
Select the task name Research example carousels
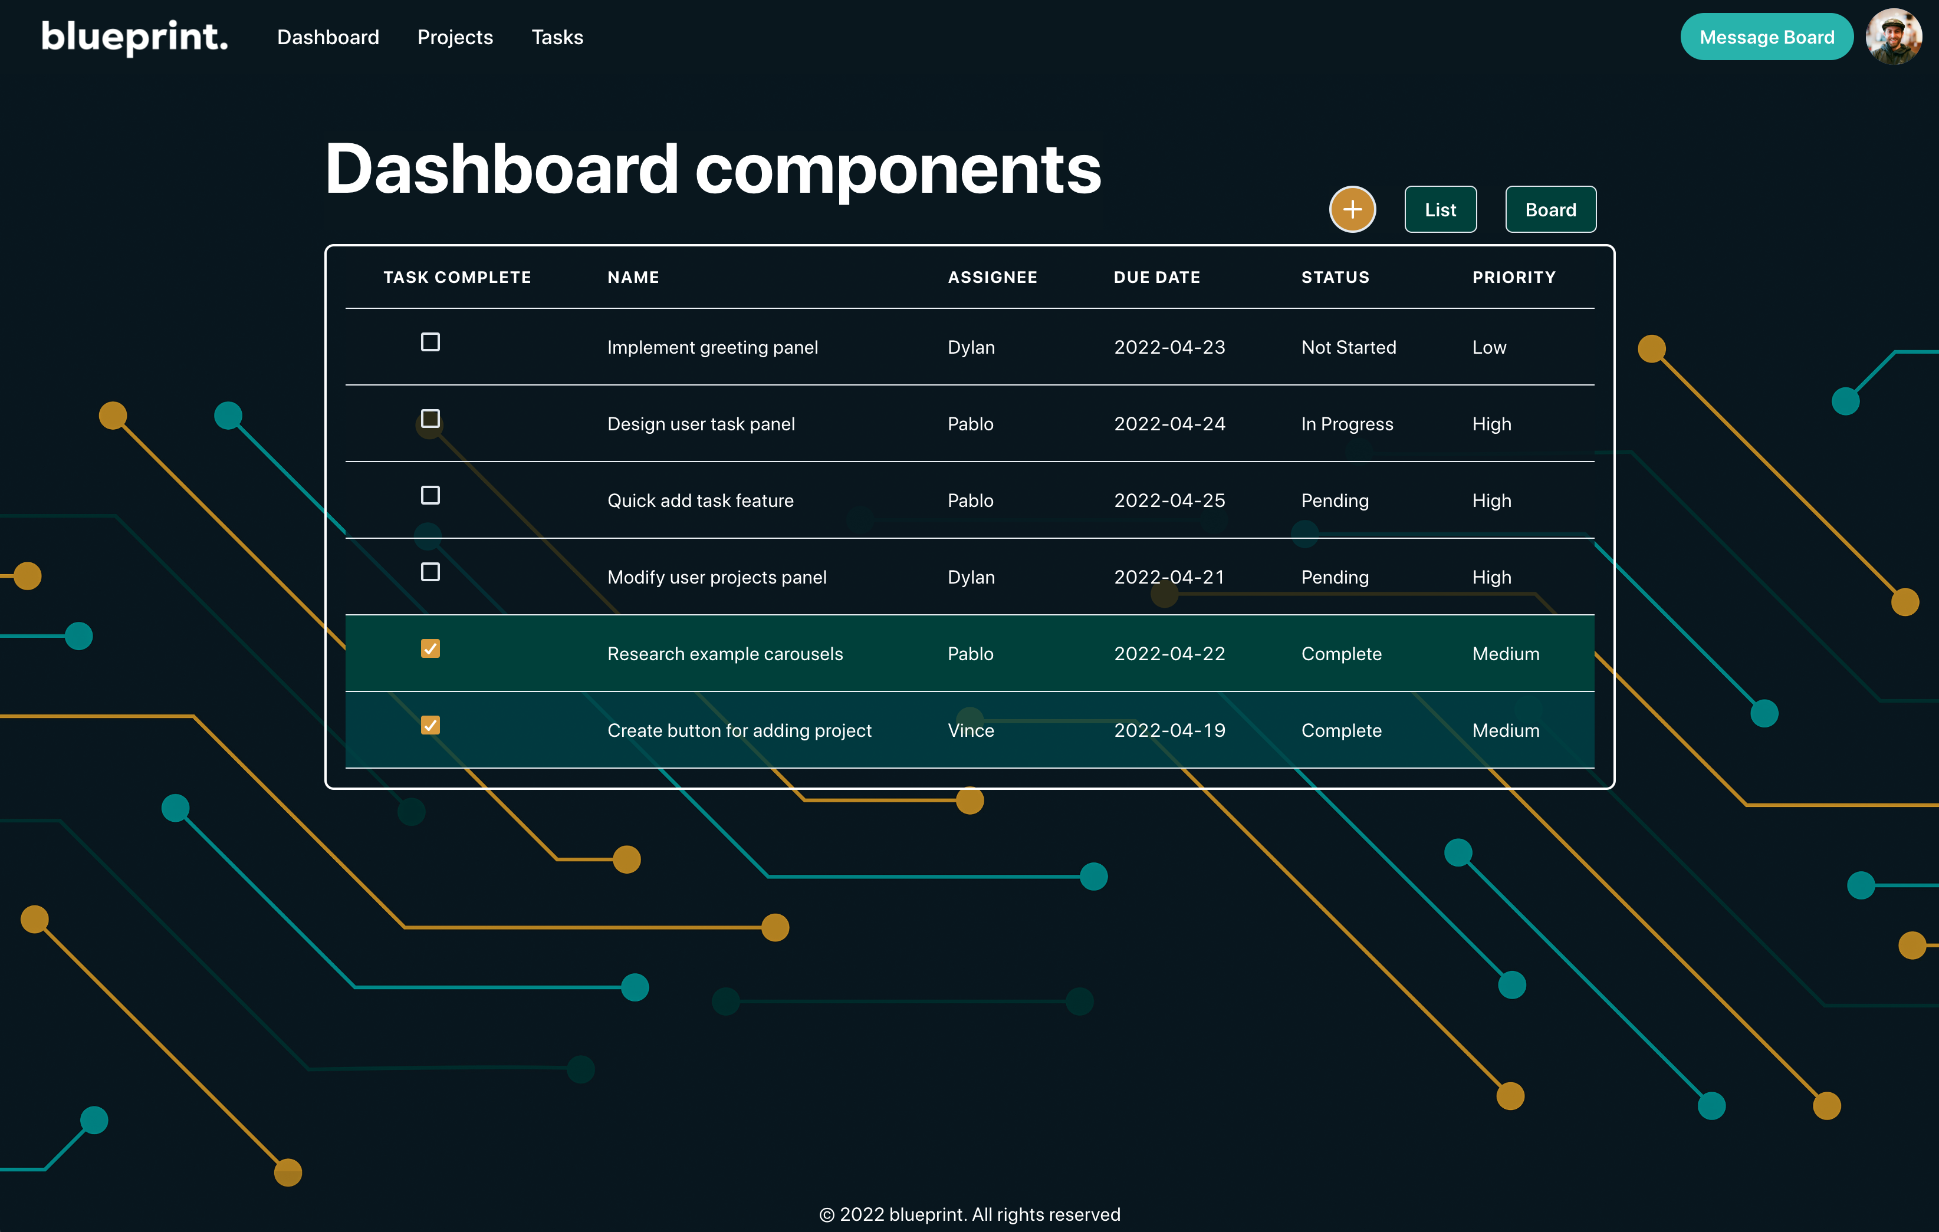point(725,653)
